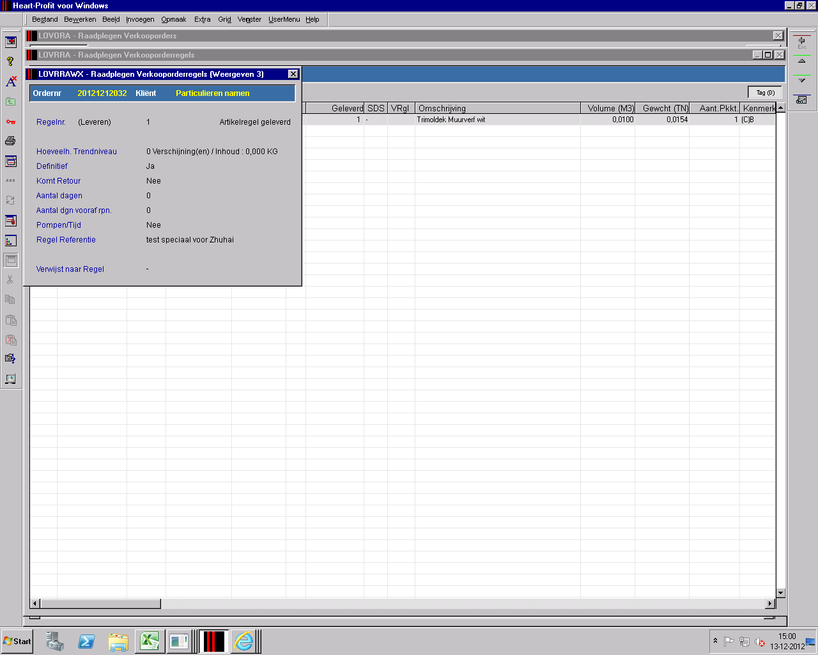Open the Venster menu
Viewport: 818px width, 655px height.
coord(249,19)
